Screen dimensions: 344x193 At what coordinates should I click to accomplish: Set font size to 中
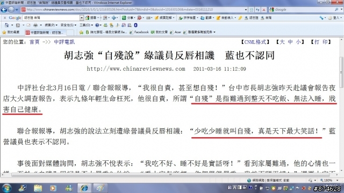tap(290, 42)
